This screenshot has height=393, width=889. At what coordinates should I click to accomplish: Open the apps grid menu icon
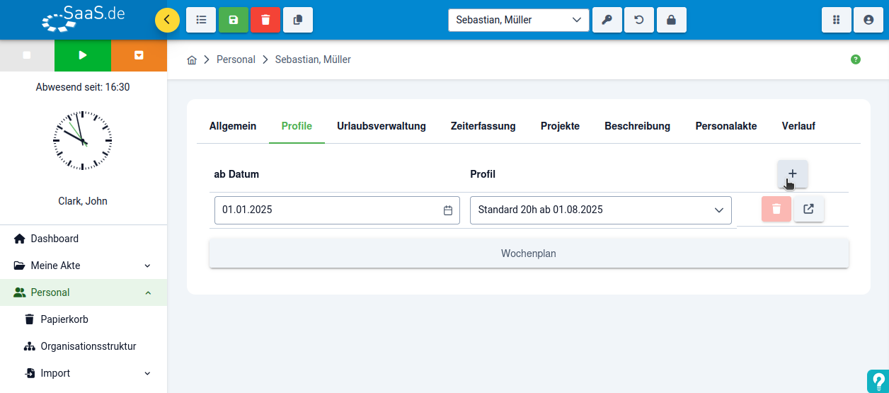[x=836, y=20]
